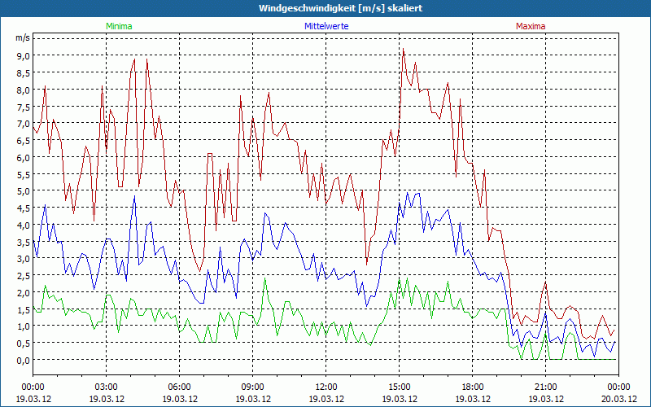Click the 2,5 y-axis tick label
This screenshot has width=651, height=407.
(22, 276)
